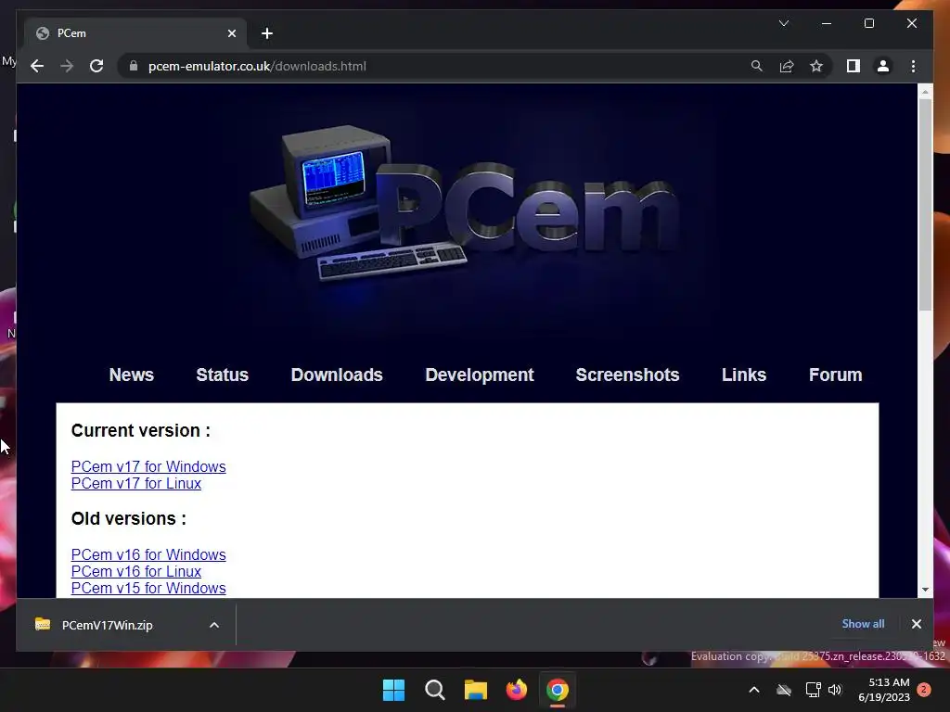Open a new tab with plus button
The image size is (950, 712).
point(267,33)
